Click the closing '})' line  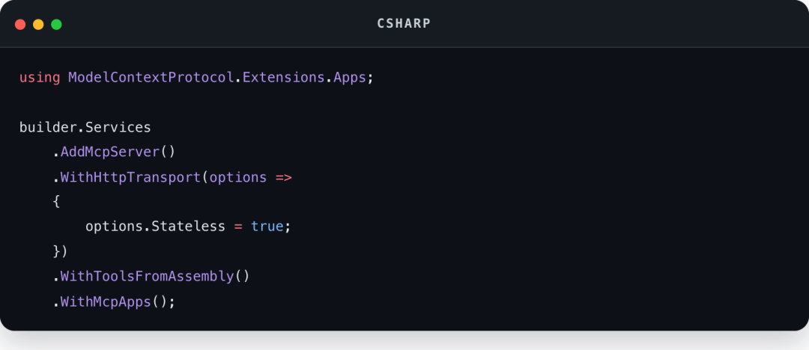point(61,251)
